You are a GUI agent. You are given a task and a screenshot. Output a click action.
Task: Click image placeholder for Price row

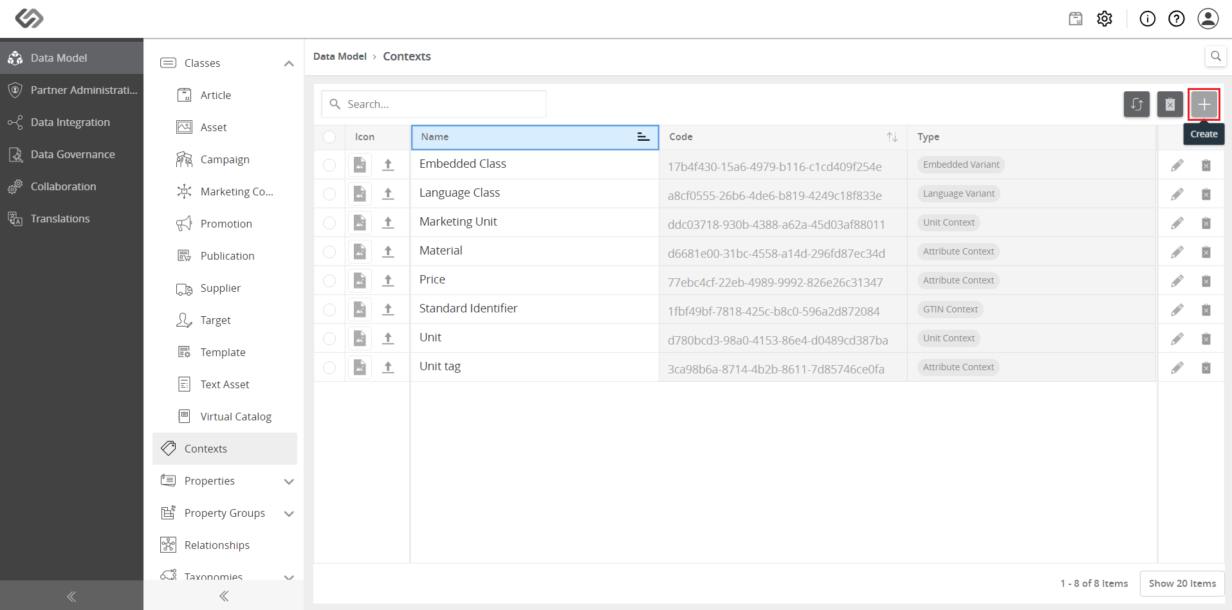(x=360, y=280)
